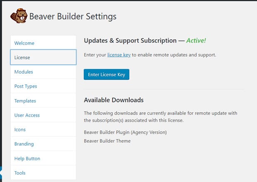Screen dimensions: 257x182
Task: Go to the User Access tab
Action: [43, 115]
